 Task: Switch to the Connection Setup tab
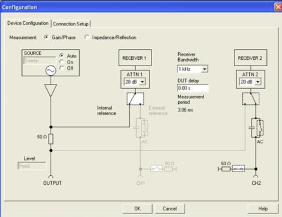point(71,24)
